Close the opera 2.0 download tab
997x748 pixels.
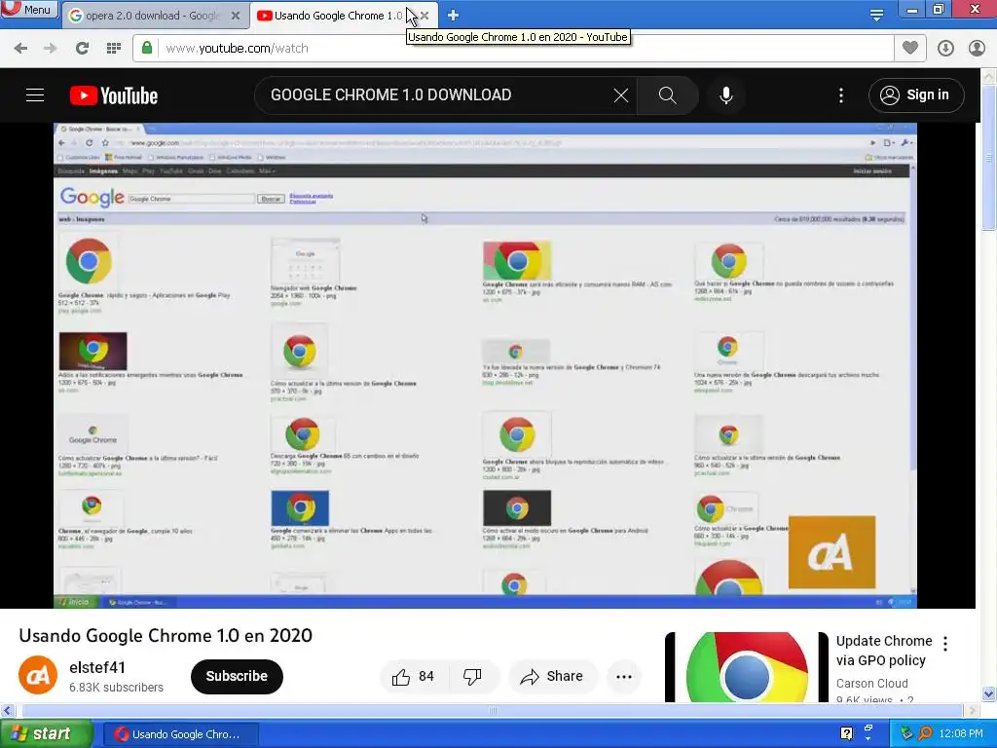click(236, 16)
